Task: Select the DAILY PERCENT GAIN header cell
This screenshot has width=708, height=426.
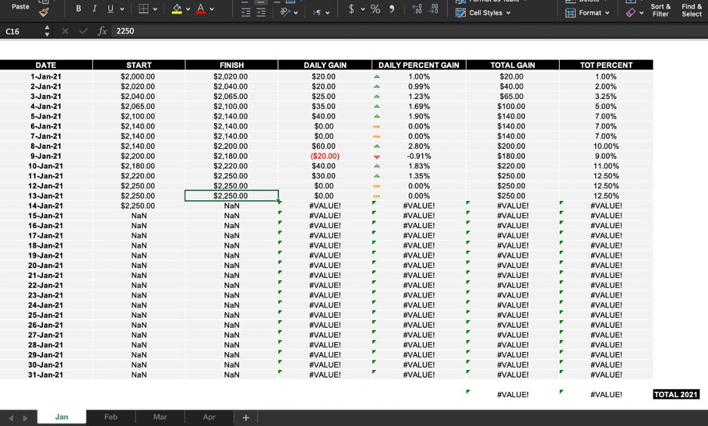Action: pos(418,65)
